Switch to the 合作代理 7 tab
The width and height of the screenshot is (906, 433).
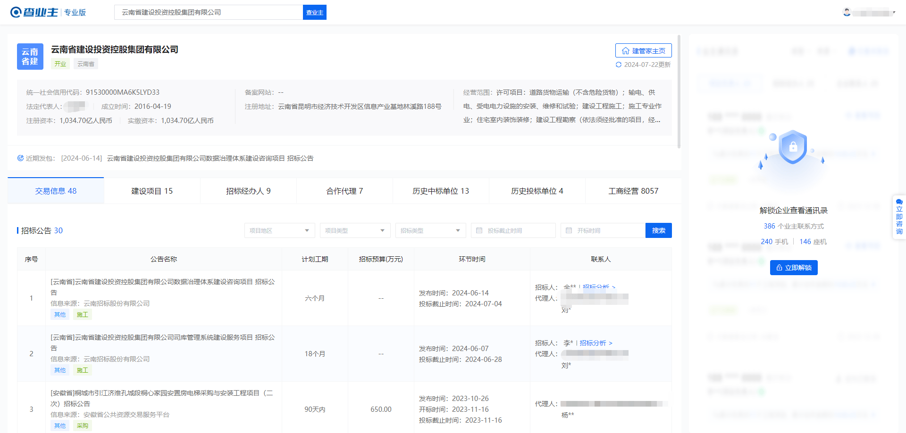tap(344, 191)
